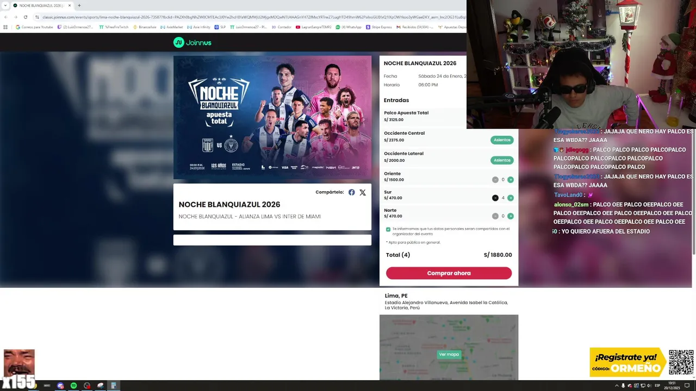Viewport: 696px width, 391px height.
Task: Show hidden system tray icons
Action: (617, 386)
